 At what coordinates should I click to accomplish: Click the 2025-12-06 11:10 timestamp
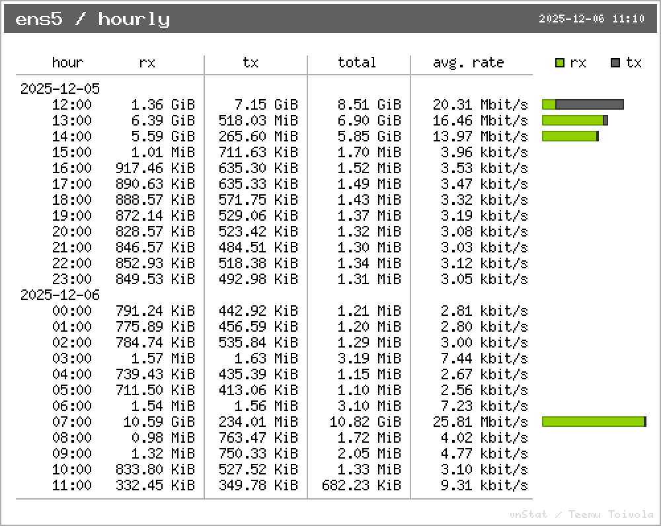[592, 19]
